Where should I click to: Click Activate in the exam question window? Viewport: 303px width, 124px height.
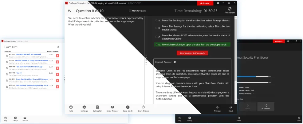pos(205,3)
